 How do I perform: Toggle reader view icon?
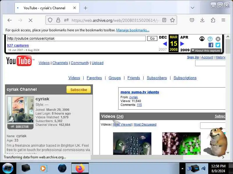164,20
